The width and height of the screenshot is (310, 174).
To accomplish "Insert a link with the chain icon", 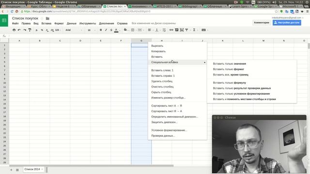I will tap(171, 30).
